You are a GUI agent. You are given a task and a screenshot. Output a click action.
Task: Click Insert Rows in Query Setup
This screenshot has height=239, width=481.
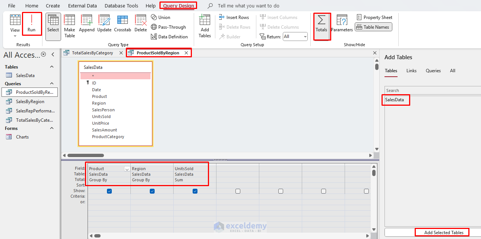pos(234,17)
